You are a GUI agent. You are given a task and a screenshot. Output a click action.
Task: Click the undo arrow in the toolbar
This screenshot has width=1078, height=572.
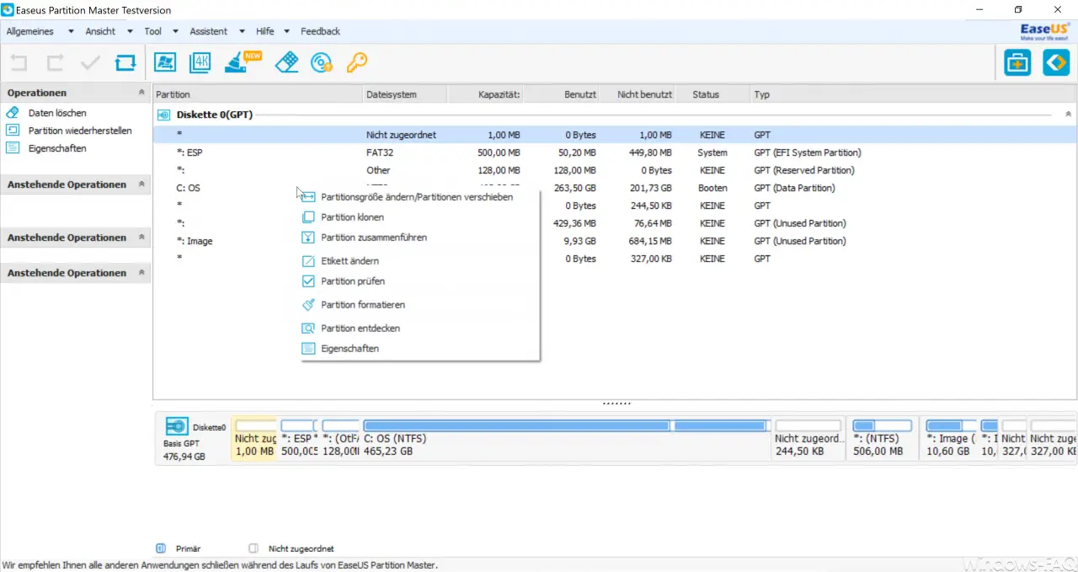pos(19,62)
